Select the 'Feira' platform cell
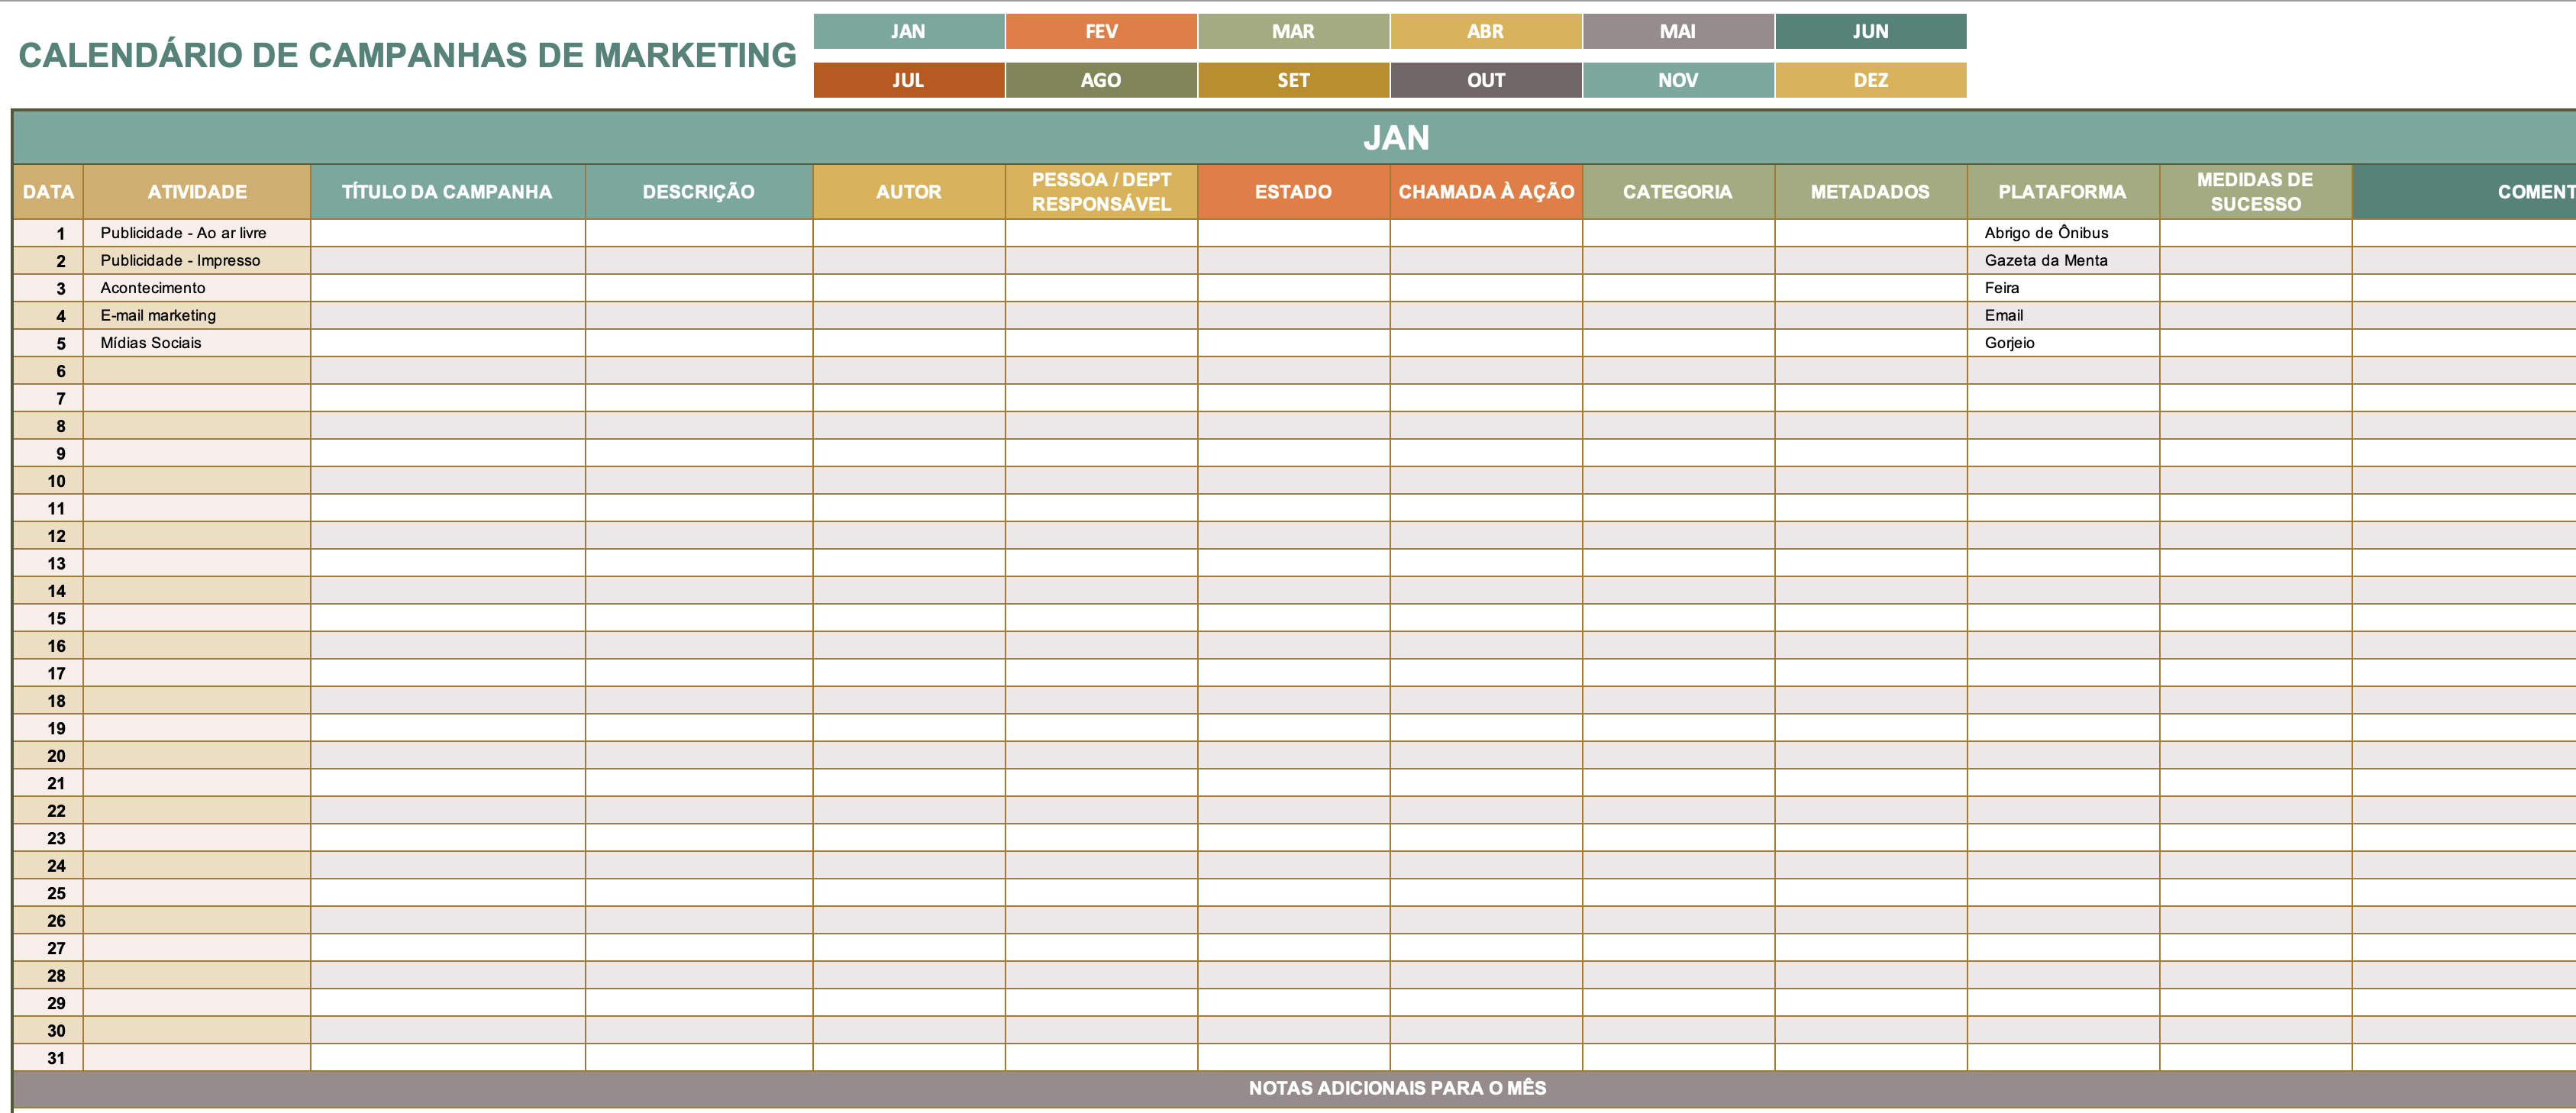Image resolution: width=2576 pixels, height=1113 pixels. tap(2063, 288)
